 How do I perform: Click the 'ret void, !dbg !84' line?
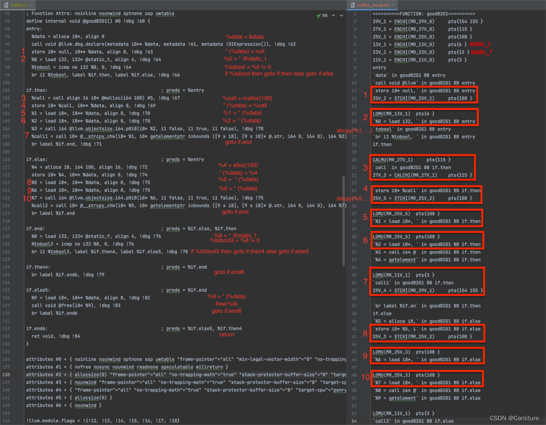pyautogui.click(x=56, y=336)
